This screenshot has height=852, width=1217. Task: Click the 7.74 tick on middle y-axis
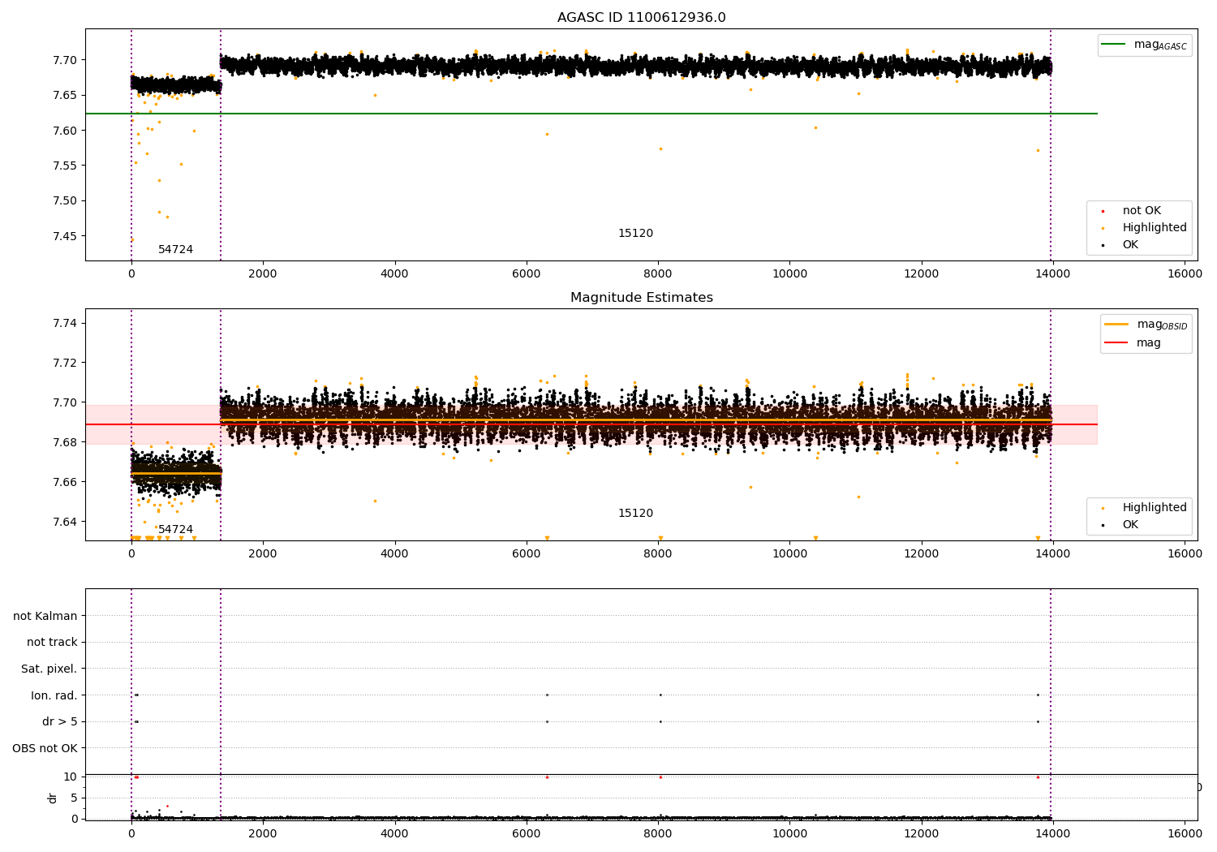coord(65,323)
